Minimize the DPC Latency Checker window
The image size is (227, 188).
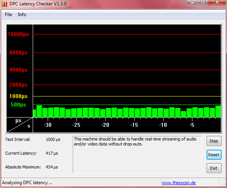[x=192, y=2]
